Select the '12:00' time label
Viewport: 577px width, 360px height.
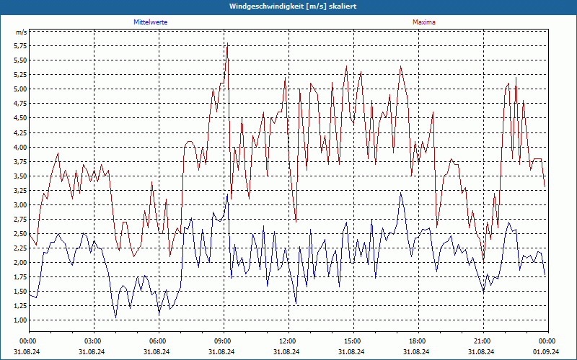coord(289,341)
